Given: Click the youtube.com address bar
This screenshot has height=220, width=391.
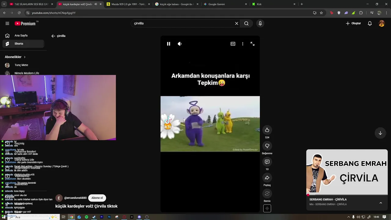Looking at the screenshot, I should tap(168, 13).
